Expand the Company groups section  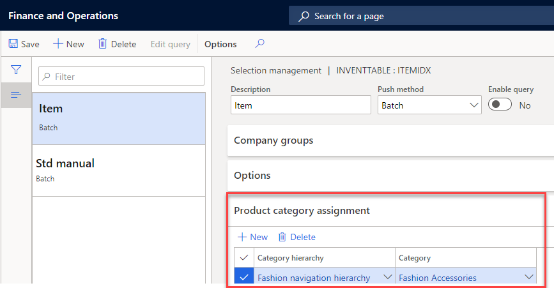click(391, 140)
